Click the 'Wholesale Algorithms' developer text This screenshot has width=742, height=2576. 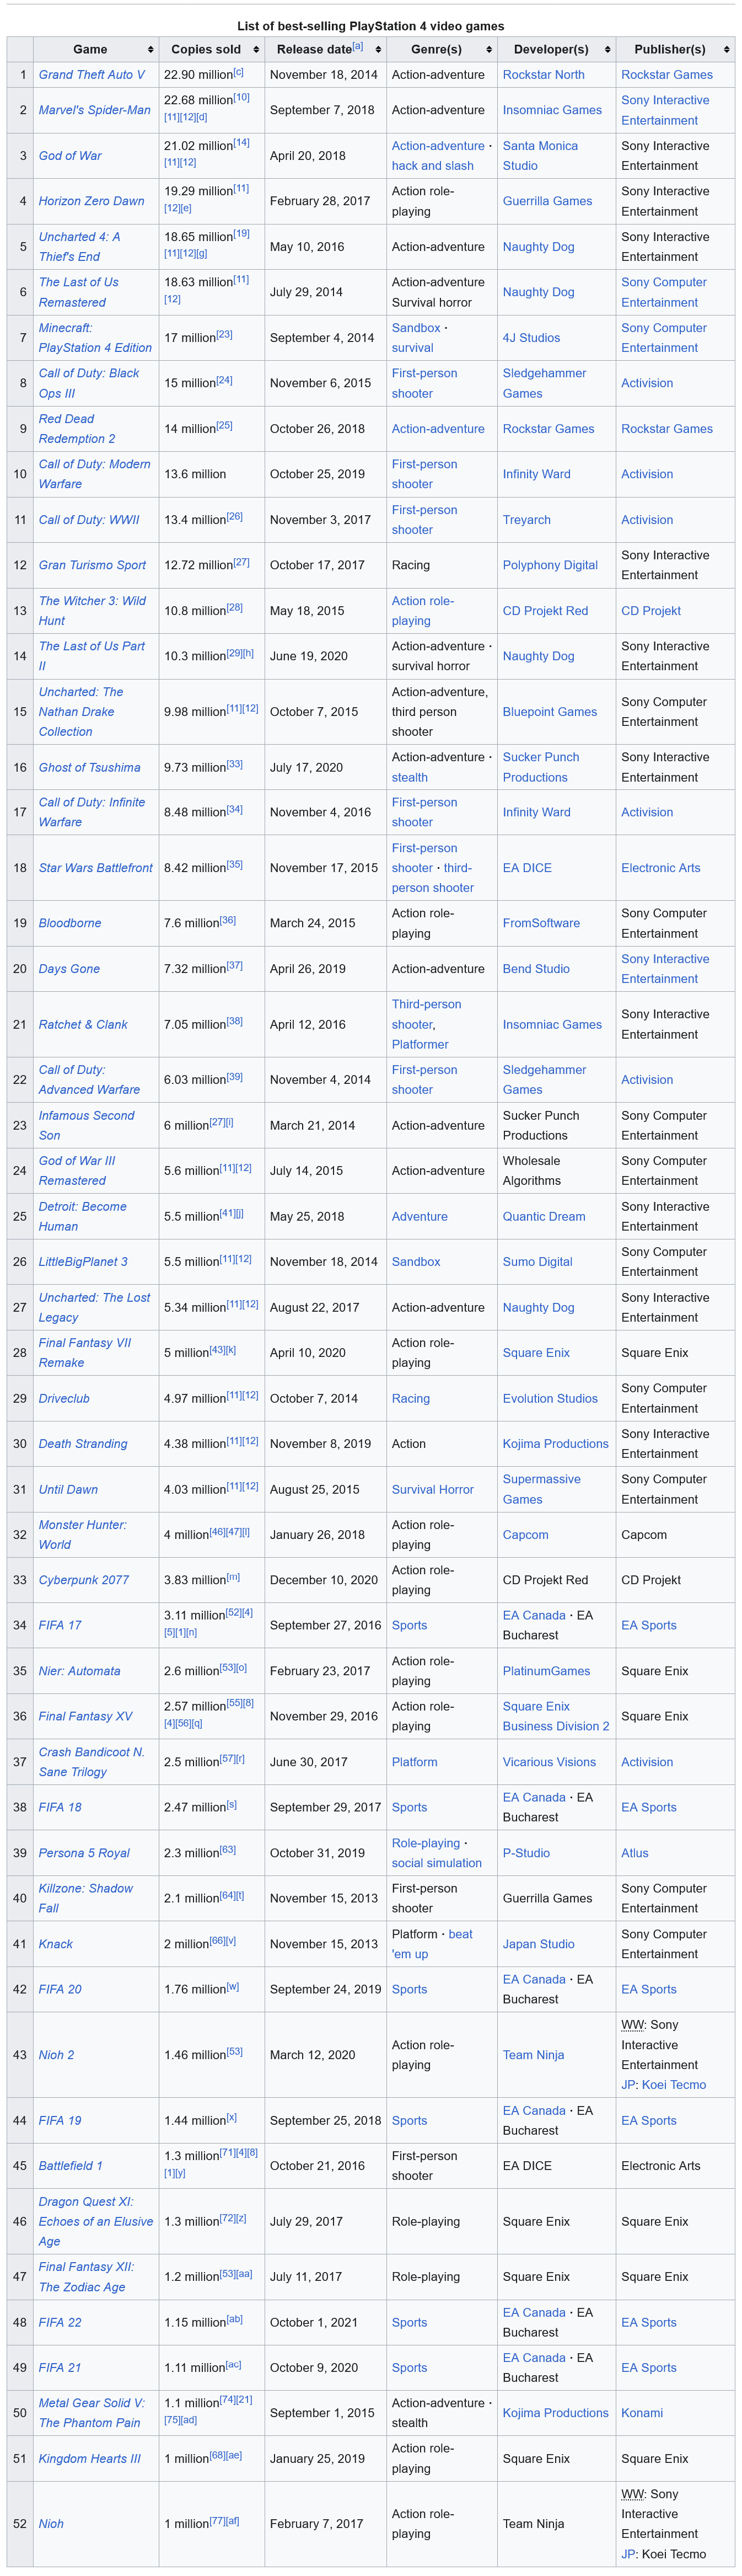point(532,1171)
